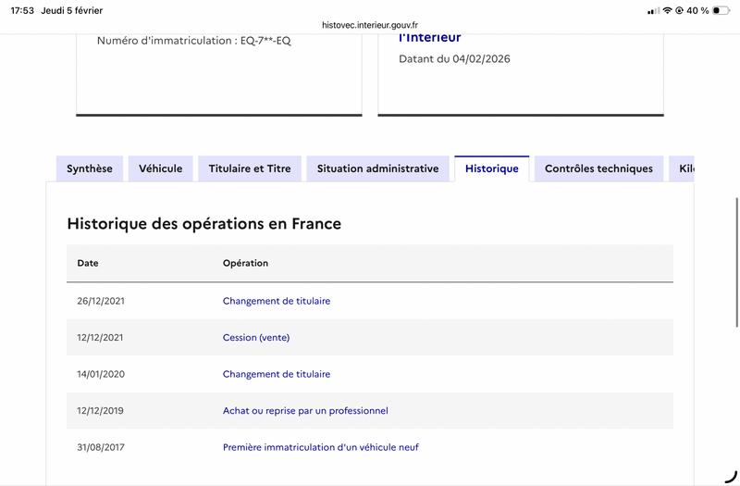Screen dimensions: 740x486
Task: Open the Cession (vente) operation link
Action: click(x=256, y=338)
